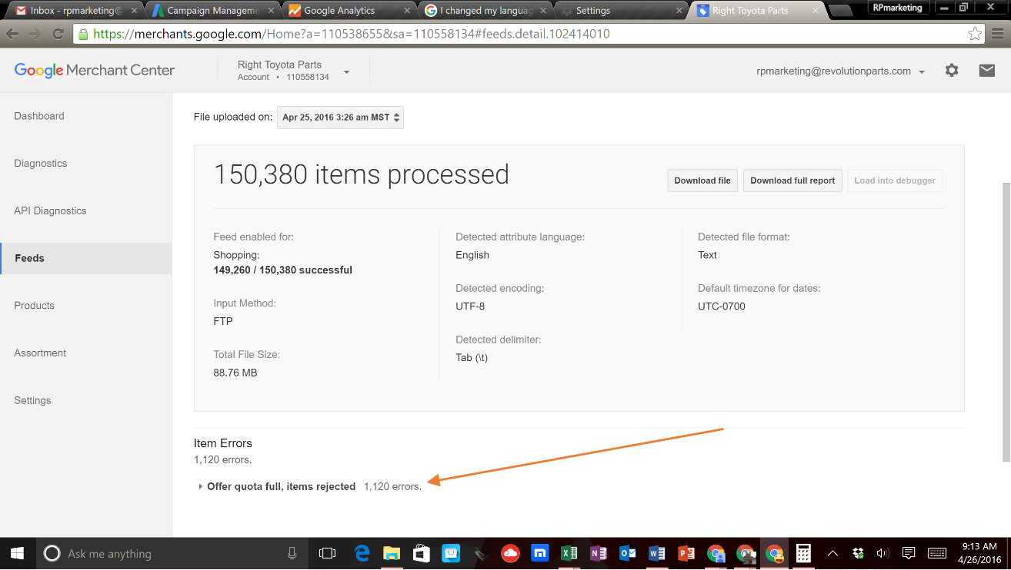1011x570 pixels.
Task: Click the Cortana microphone icon
Action: pos(292,553)
